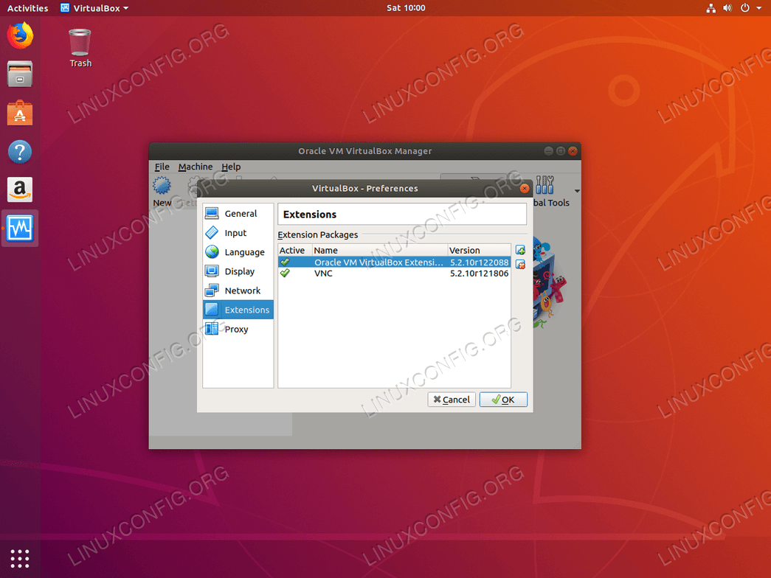Image resolution: width=771 pixels, height=578 pixels.
Task: Cancel the preferences dialog
Action: [x=451, y=399]
